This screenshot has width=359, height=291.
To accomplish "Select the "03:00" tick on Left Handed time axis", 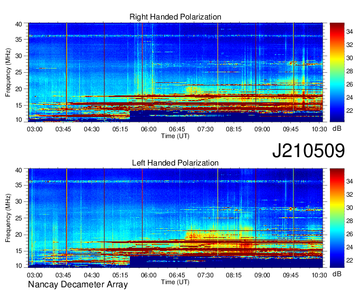I will 34,275.
